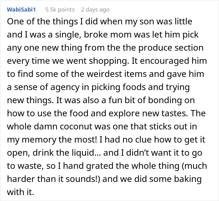219x201 pixels.
Task: Click the 5.5k points score
Action: pyautogui.click(x=60, y=10)
